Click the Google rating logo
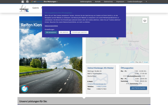The image size is (168, 105). (32, 2)
